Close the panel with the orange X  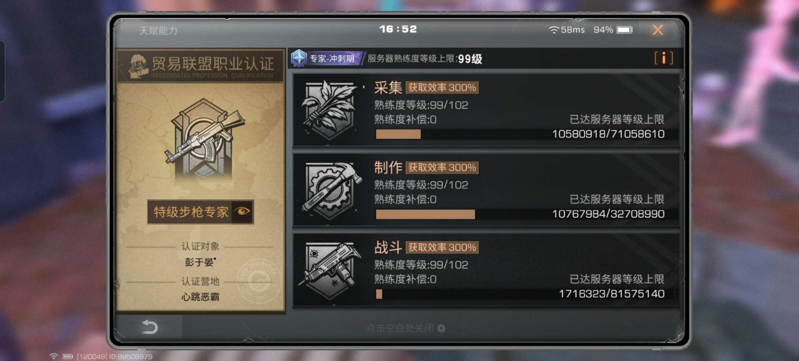point(658,30)
